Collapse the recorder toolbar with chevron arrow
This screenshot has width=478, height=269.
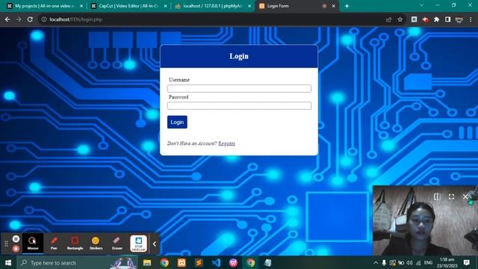[x=155, y=244]
